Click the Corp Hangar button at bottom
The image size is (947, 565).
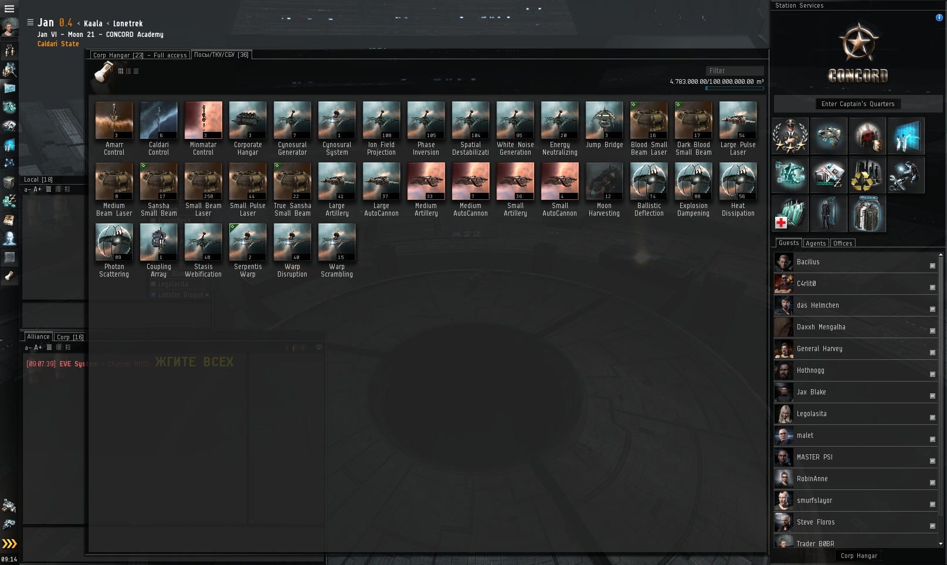pyautogui.click(x=859, y=556)
